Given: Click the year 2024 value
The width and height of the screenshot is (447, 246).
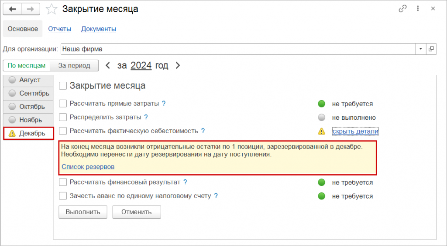Looking at the screenshot, I should click(x=141, y=66).
